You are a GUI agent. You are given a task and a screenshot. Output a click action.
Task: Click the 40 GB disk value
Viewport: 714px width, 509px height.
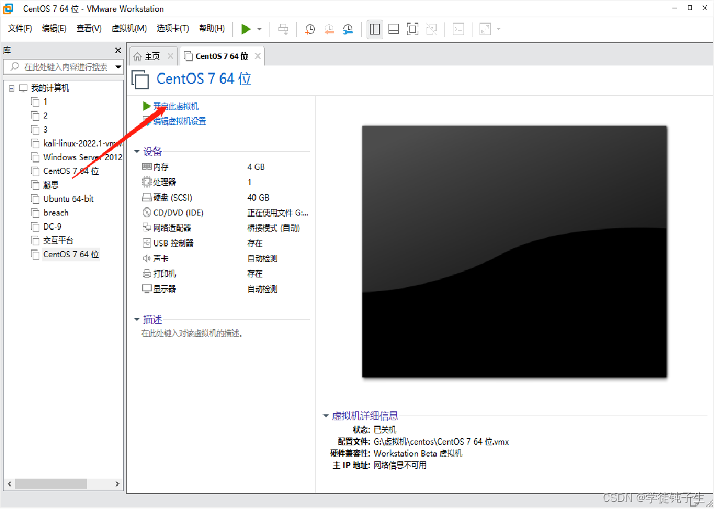(258, 198)
